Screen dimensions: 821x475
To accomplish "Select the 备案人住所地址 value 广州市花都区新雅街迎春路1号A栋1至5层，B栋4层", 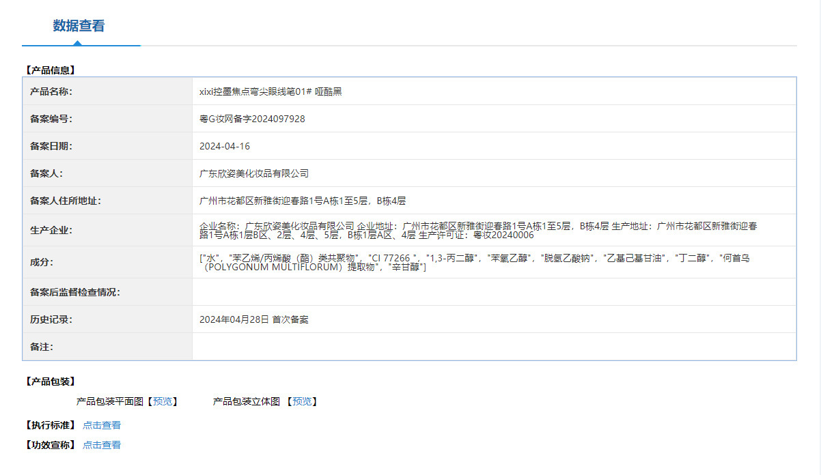I will [303, 201].
